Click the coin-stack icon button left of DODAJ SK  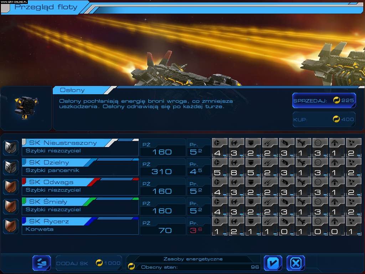[x=42, y=263]
